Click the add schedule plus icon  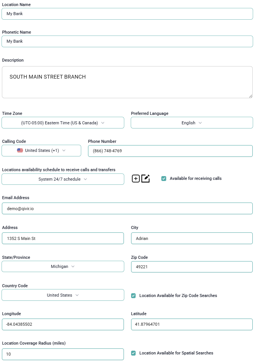pos(136,179)
